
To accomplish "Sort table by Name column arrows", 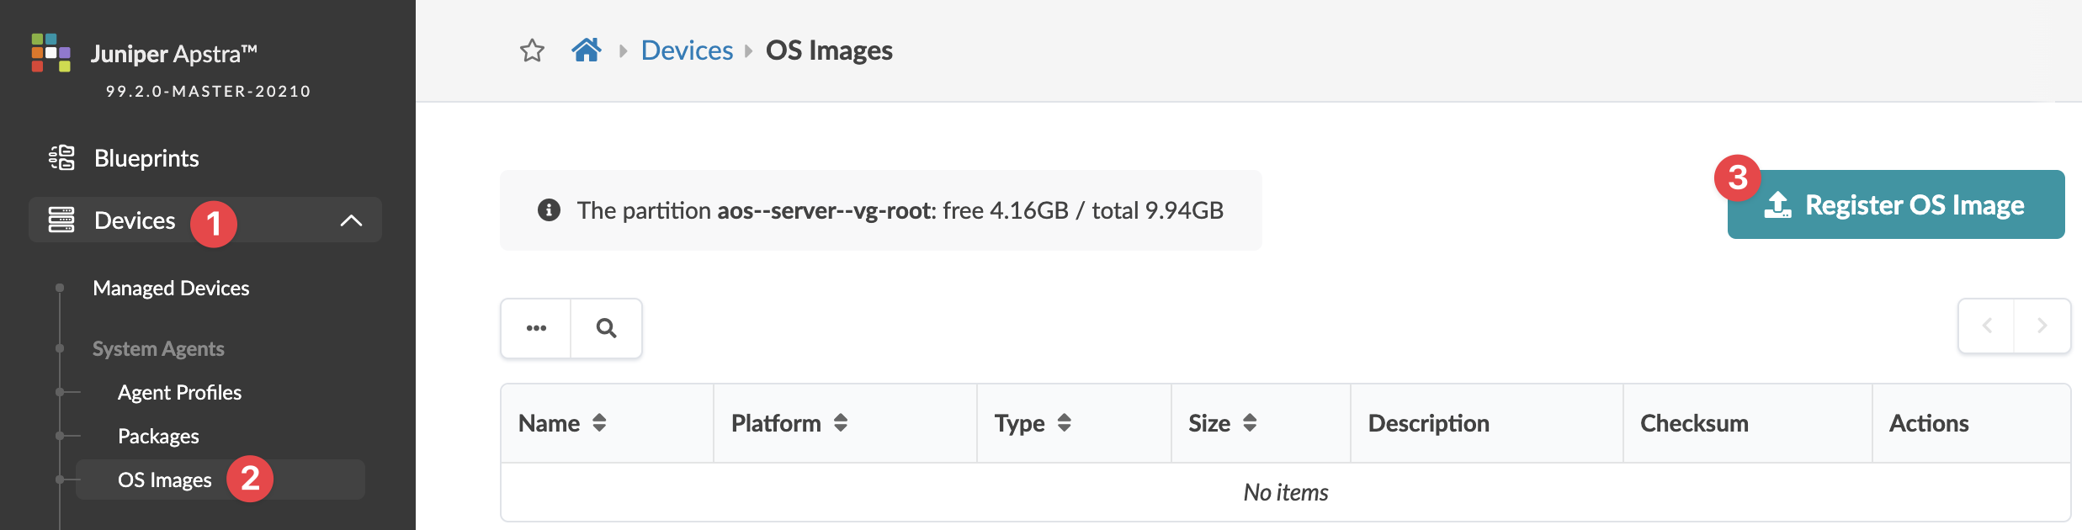I will click(599, 423).
